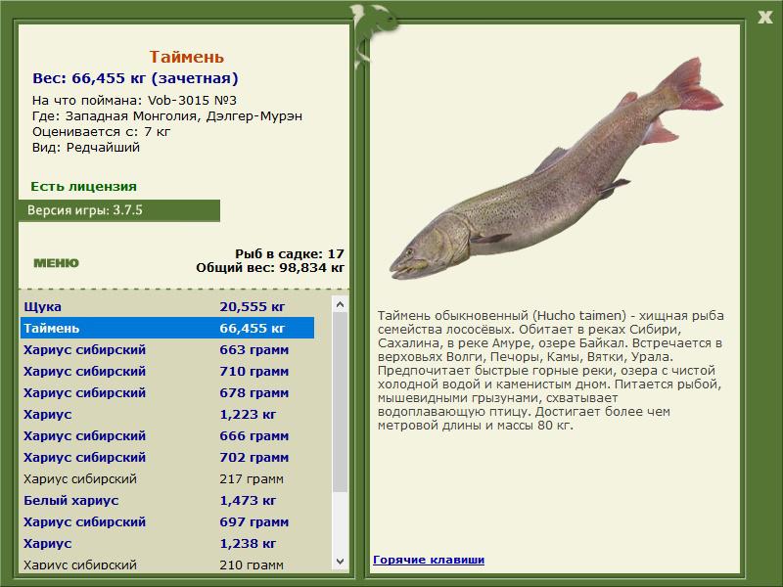The width and height of the screenshot is (783, 587).
Task: Select the Щука 20,555 кг row
Action: coord(167,306)
